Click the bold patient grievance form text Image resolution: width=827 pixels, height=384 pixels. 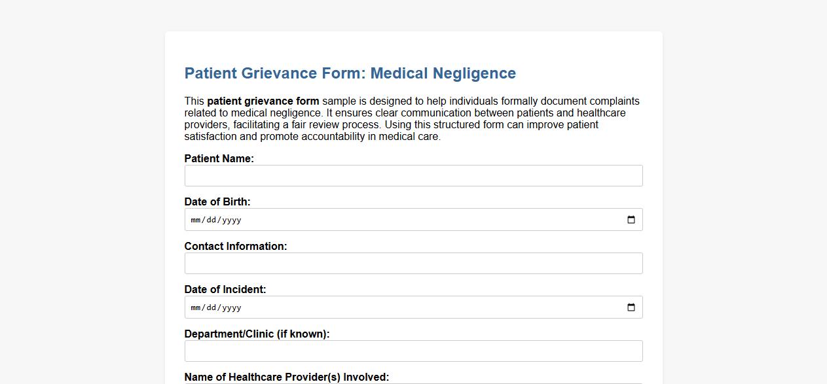pos(263,101)
